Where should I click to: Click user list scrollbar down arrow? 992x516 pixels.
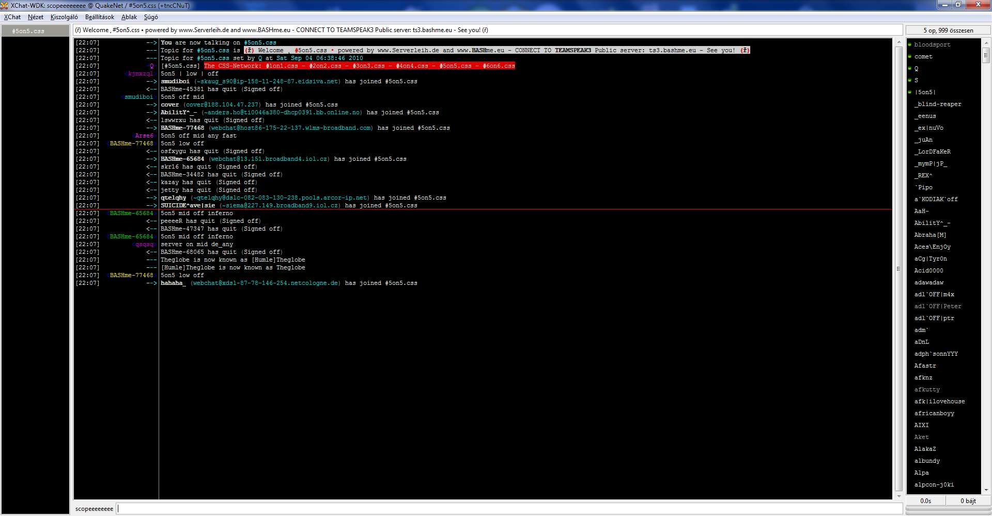coord(986,490)
